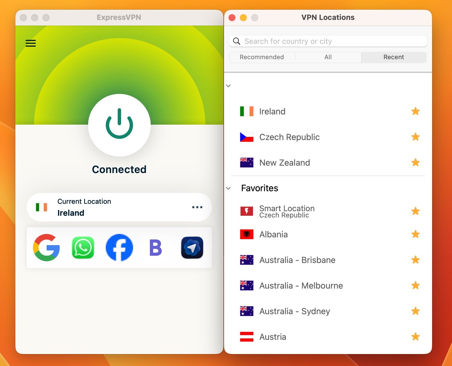The height and width of the screenshot is (366, 452).
Task: Toggle the Australia - Brisbane favorite star
Action: pos(416,260)
